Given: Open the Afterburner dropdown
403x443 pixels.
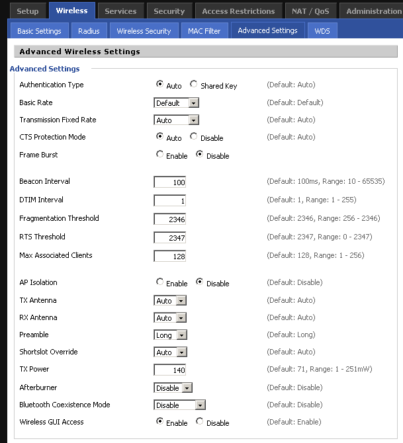Looking at the screenshot, I should [x=173, y=388].
